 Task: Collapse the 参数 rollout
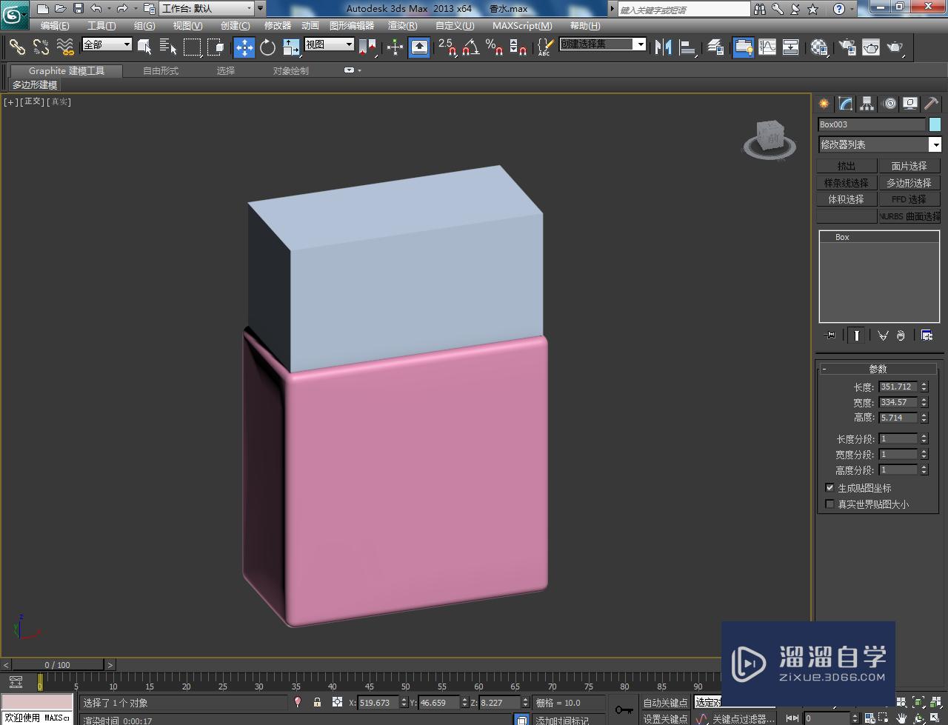click(x=877, y=369)
